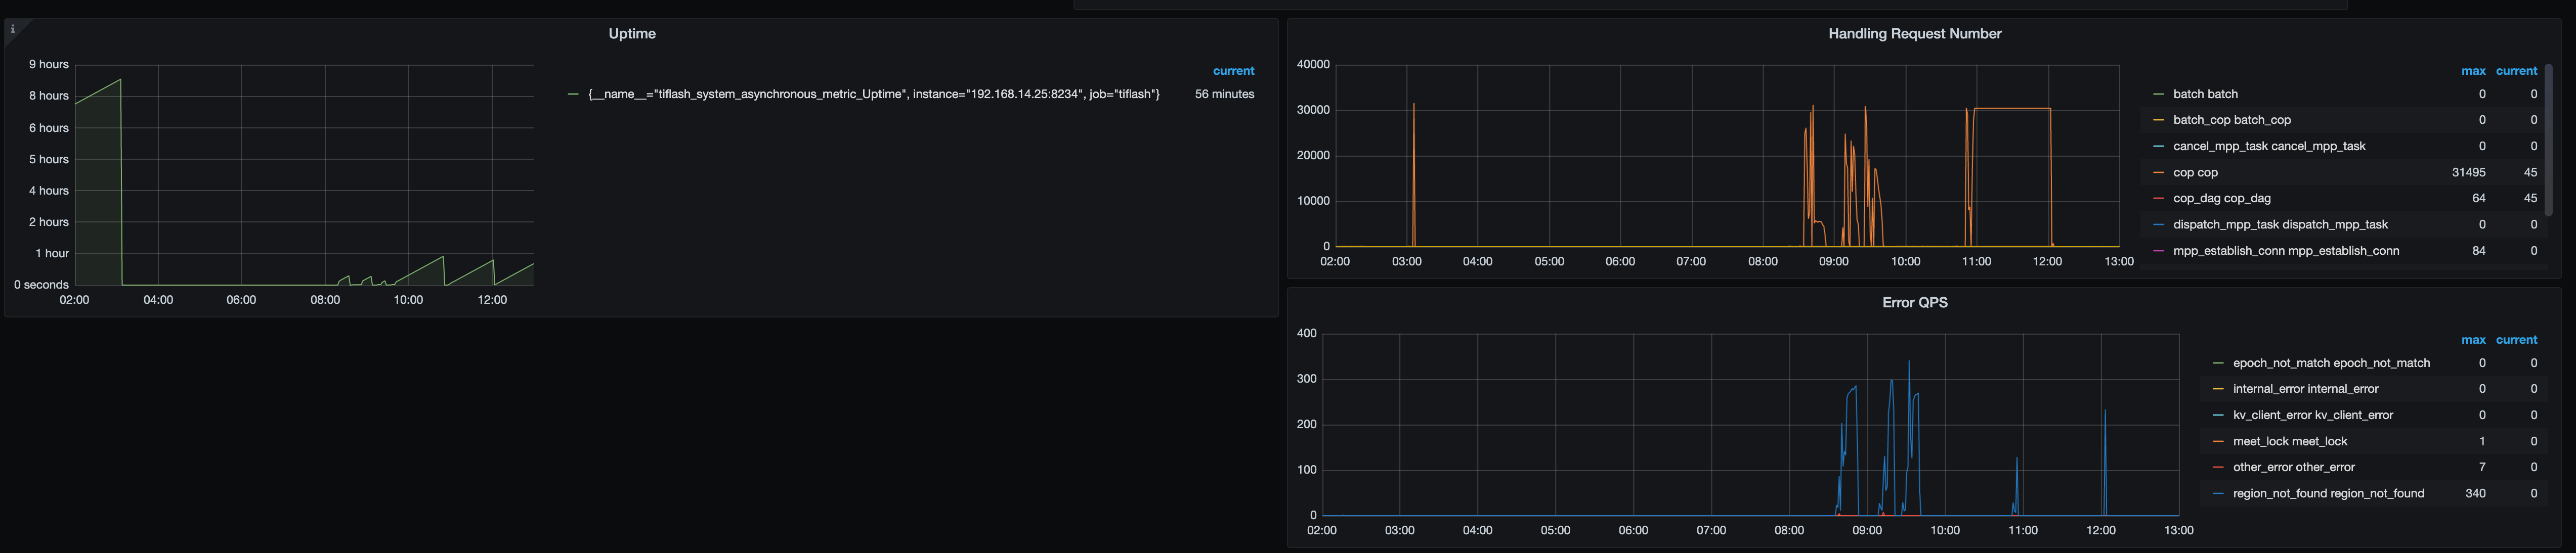Toggle the tiflash Uptime metric series legend
This screenshot has height=553, width=2576.
click(x=873, y=94)
